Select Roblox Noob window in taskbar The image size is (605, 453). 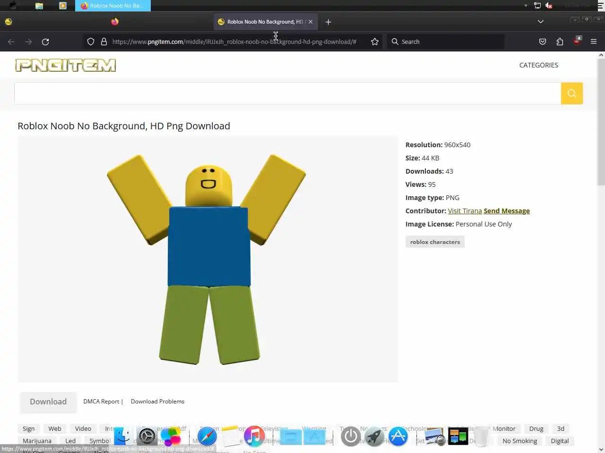tap(112, 6)
